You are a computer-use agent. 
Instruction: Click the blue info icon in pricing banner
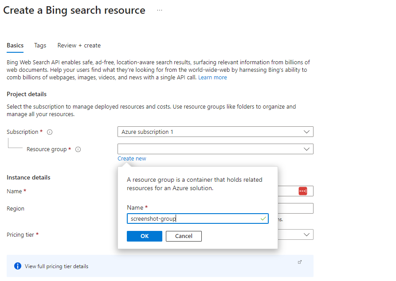coord(18,266)
